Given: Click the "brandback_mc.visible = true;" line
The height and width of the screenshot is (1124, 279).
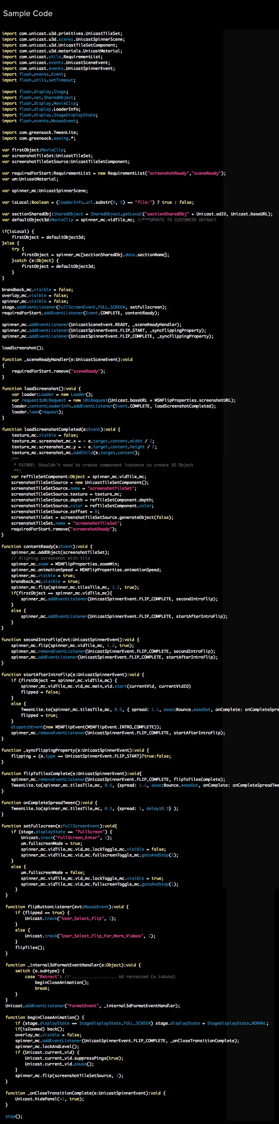Looking at the screenshot, I should (46, 582).
